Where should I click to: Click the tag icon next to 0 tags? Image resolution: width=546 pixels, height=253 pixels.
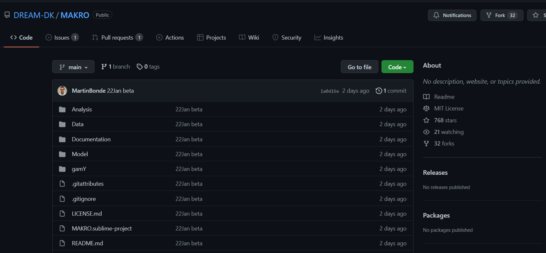coord(140,67)
